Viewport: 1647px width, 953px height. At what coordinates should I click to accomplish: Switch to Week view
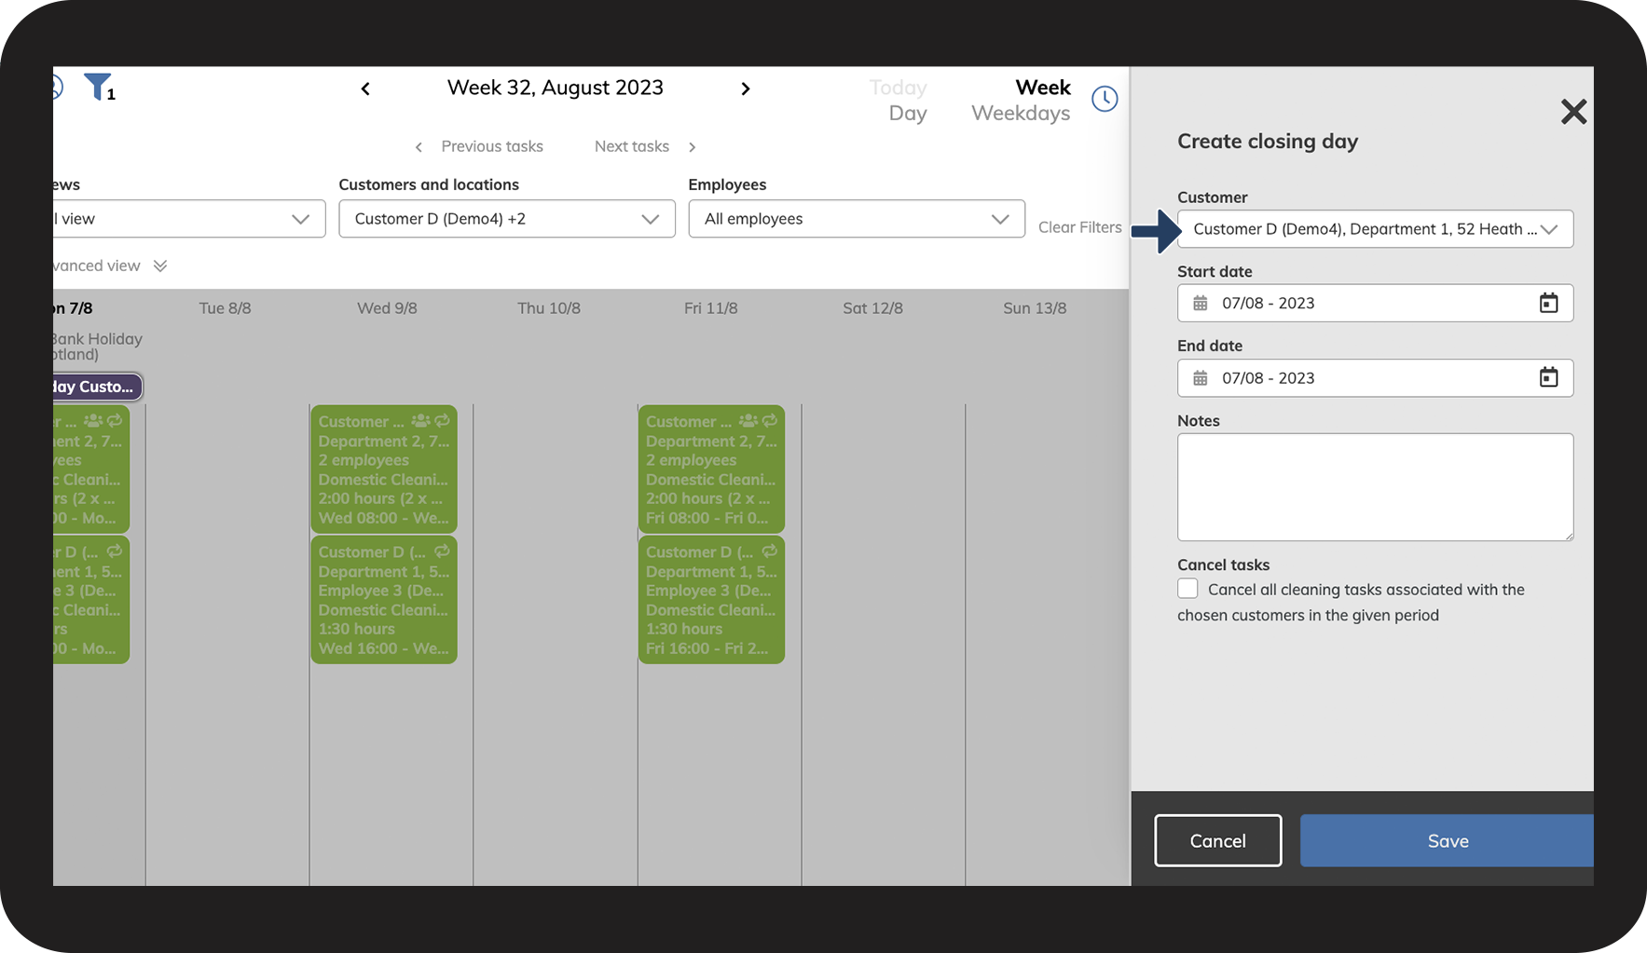point(1043,88)
